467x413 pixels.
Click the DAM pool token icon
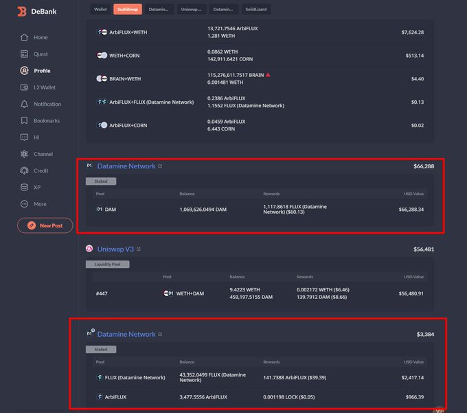100,209
